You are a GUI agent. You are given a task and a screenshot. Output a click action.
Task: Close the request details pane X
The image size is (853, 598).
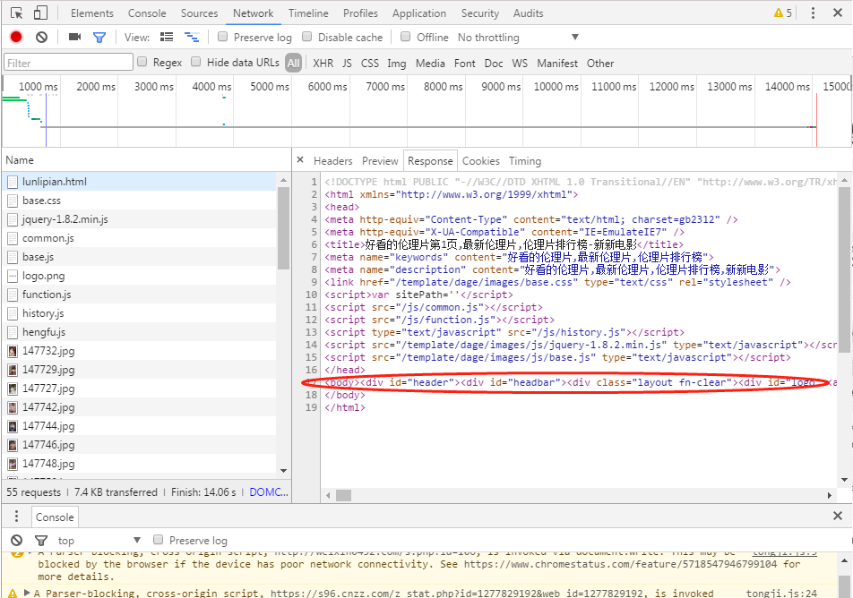click(300, 160)
